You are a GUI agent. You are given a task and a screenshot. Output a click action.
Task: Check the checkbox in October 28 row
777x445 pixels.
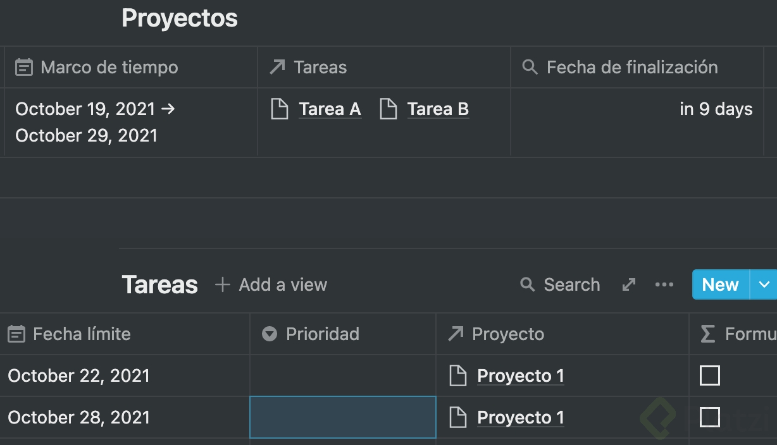[709, 417]
